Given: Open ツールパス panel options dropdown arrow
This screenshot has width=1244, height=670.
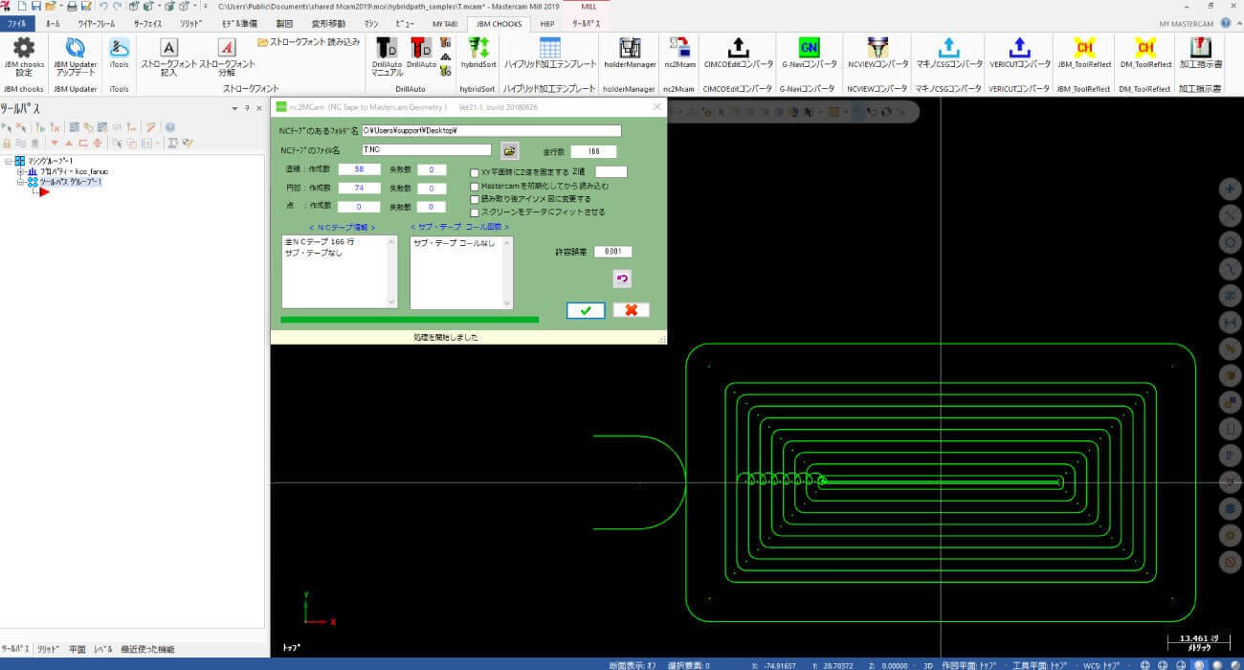Looking at the screenshot, I should point(235,108).
